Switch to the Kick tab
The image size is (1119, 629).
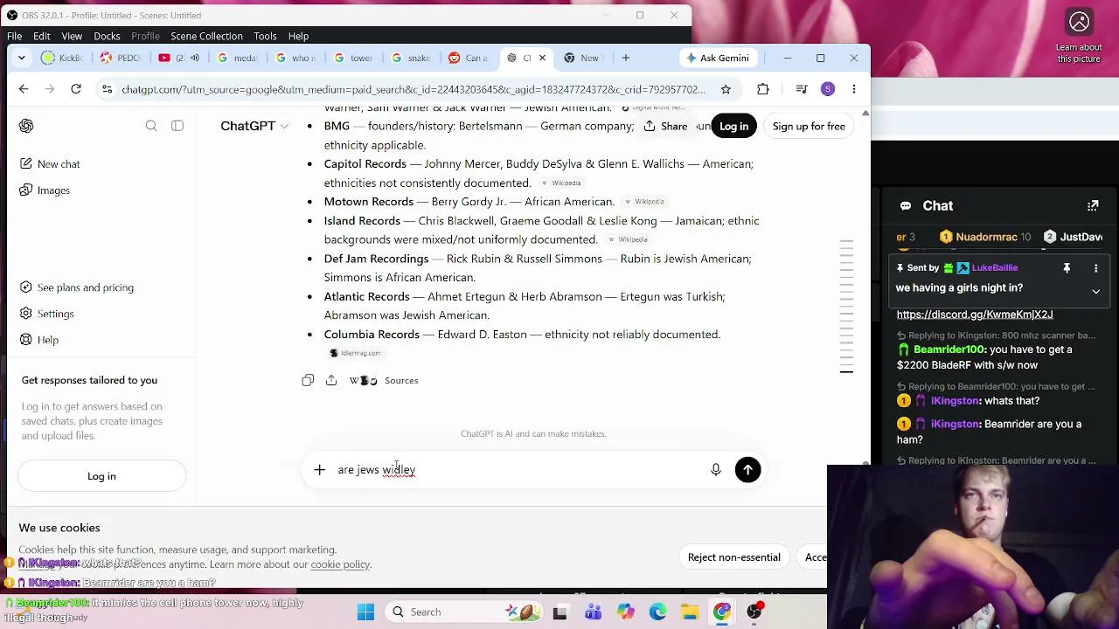pyautogui.click(x=62, y=58)
